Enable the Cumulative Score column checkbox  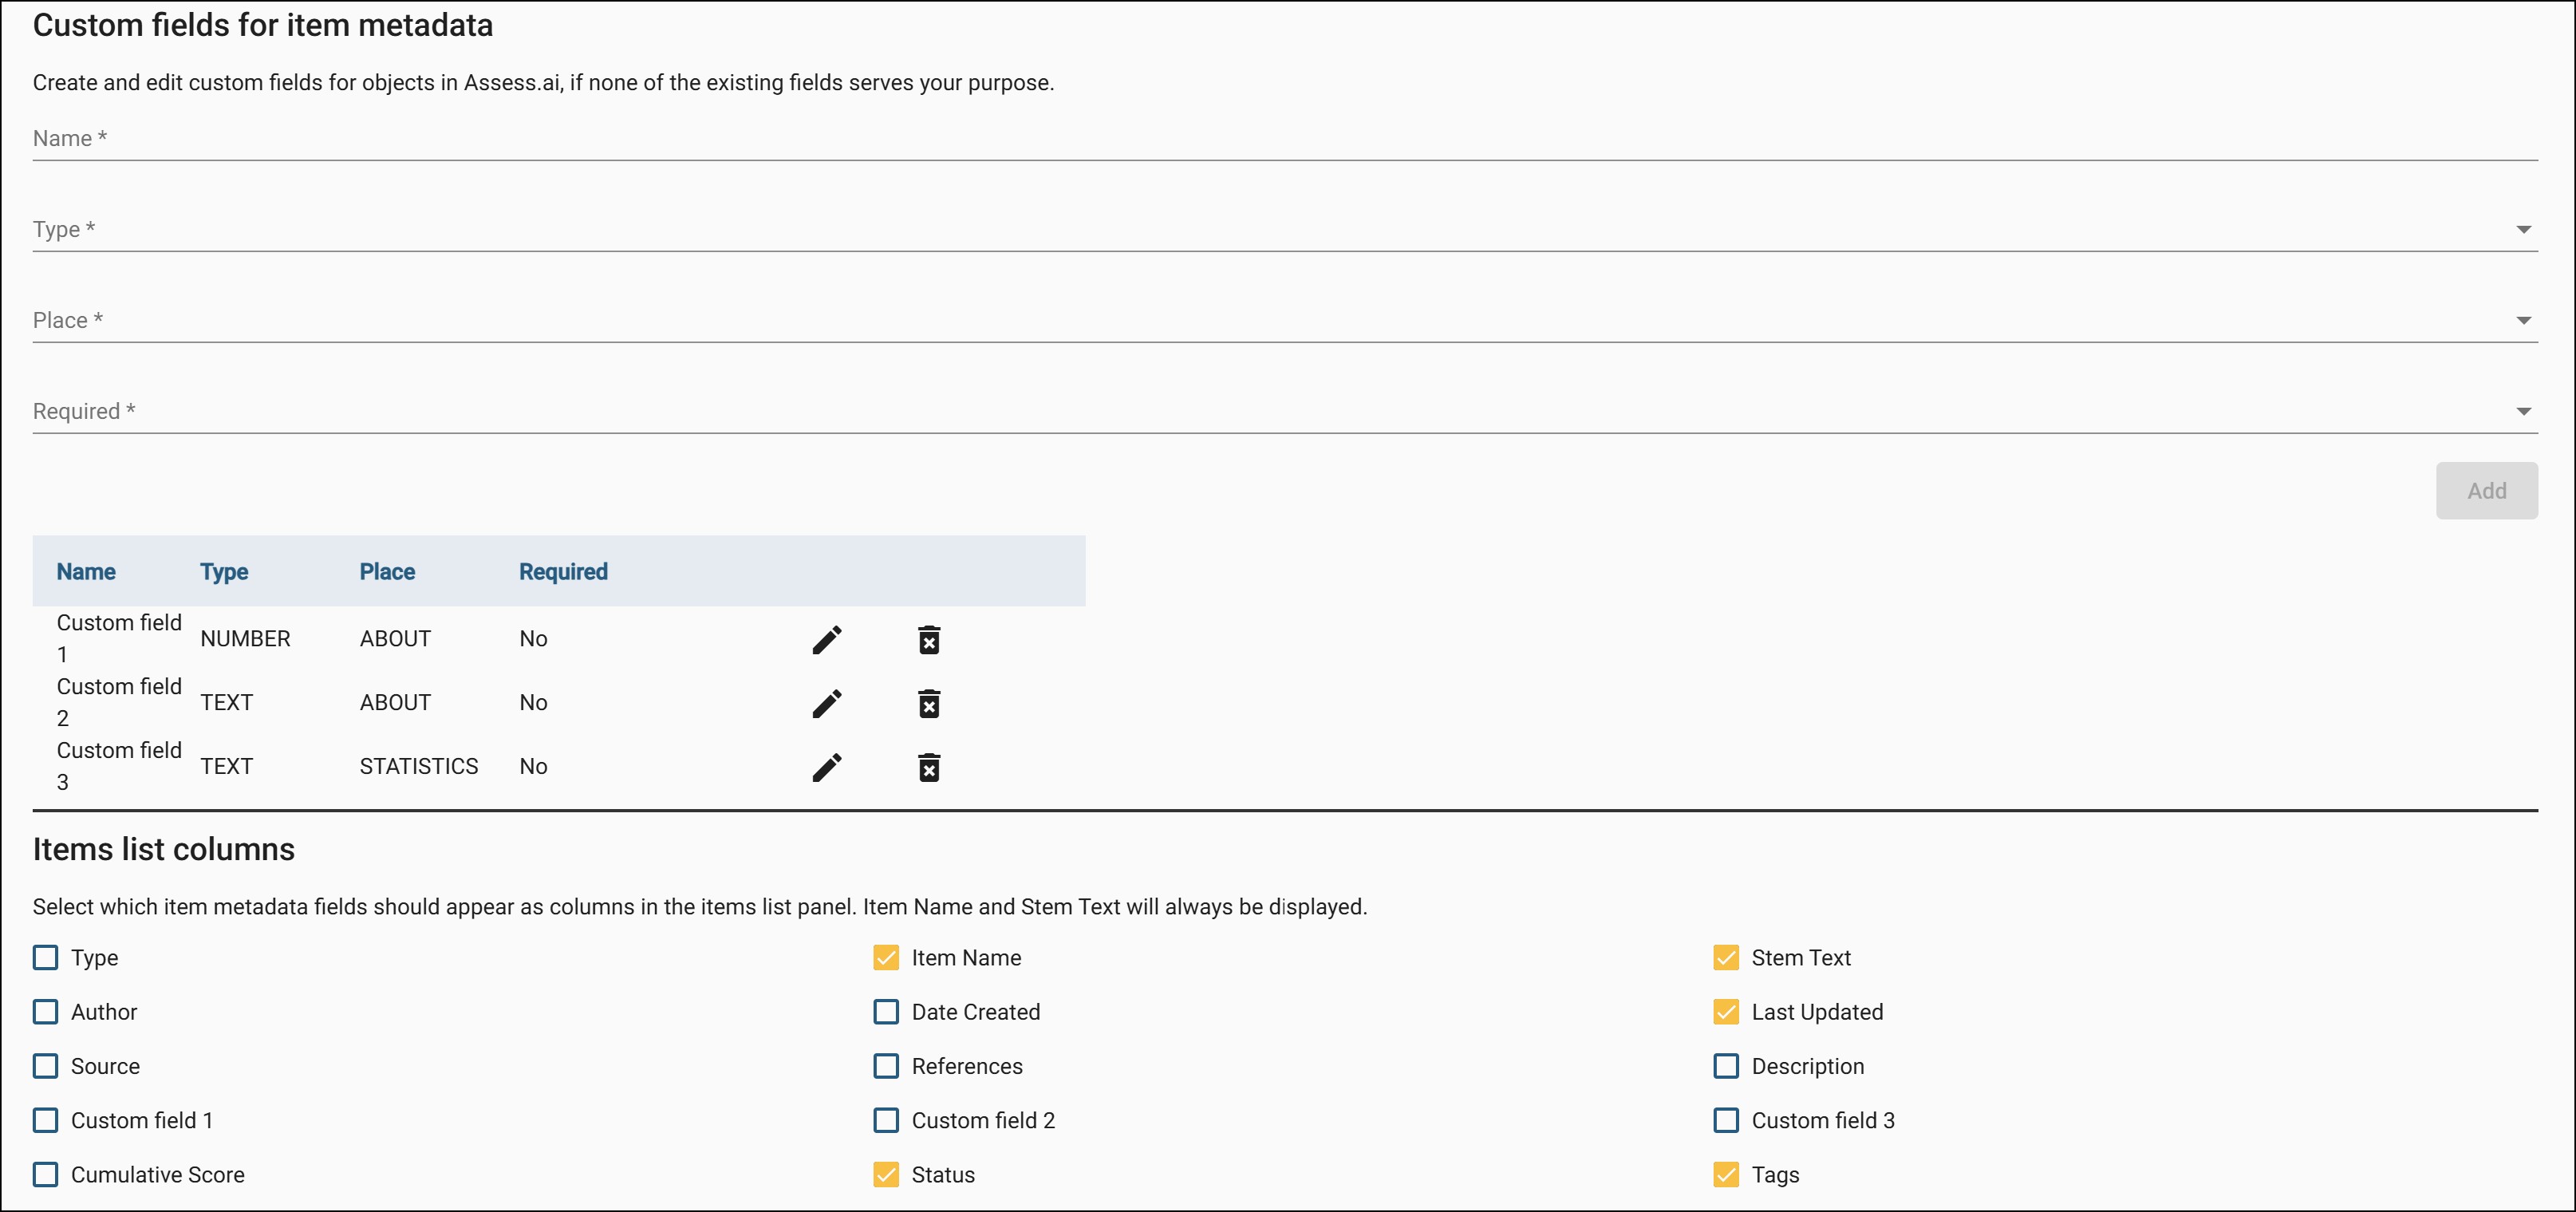click(x=46, y=1174)
